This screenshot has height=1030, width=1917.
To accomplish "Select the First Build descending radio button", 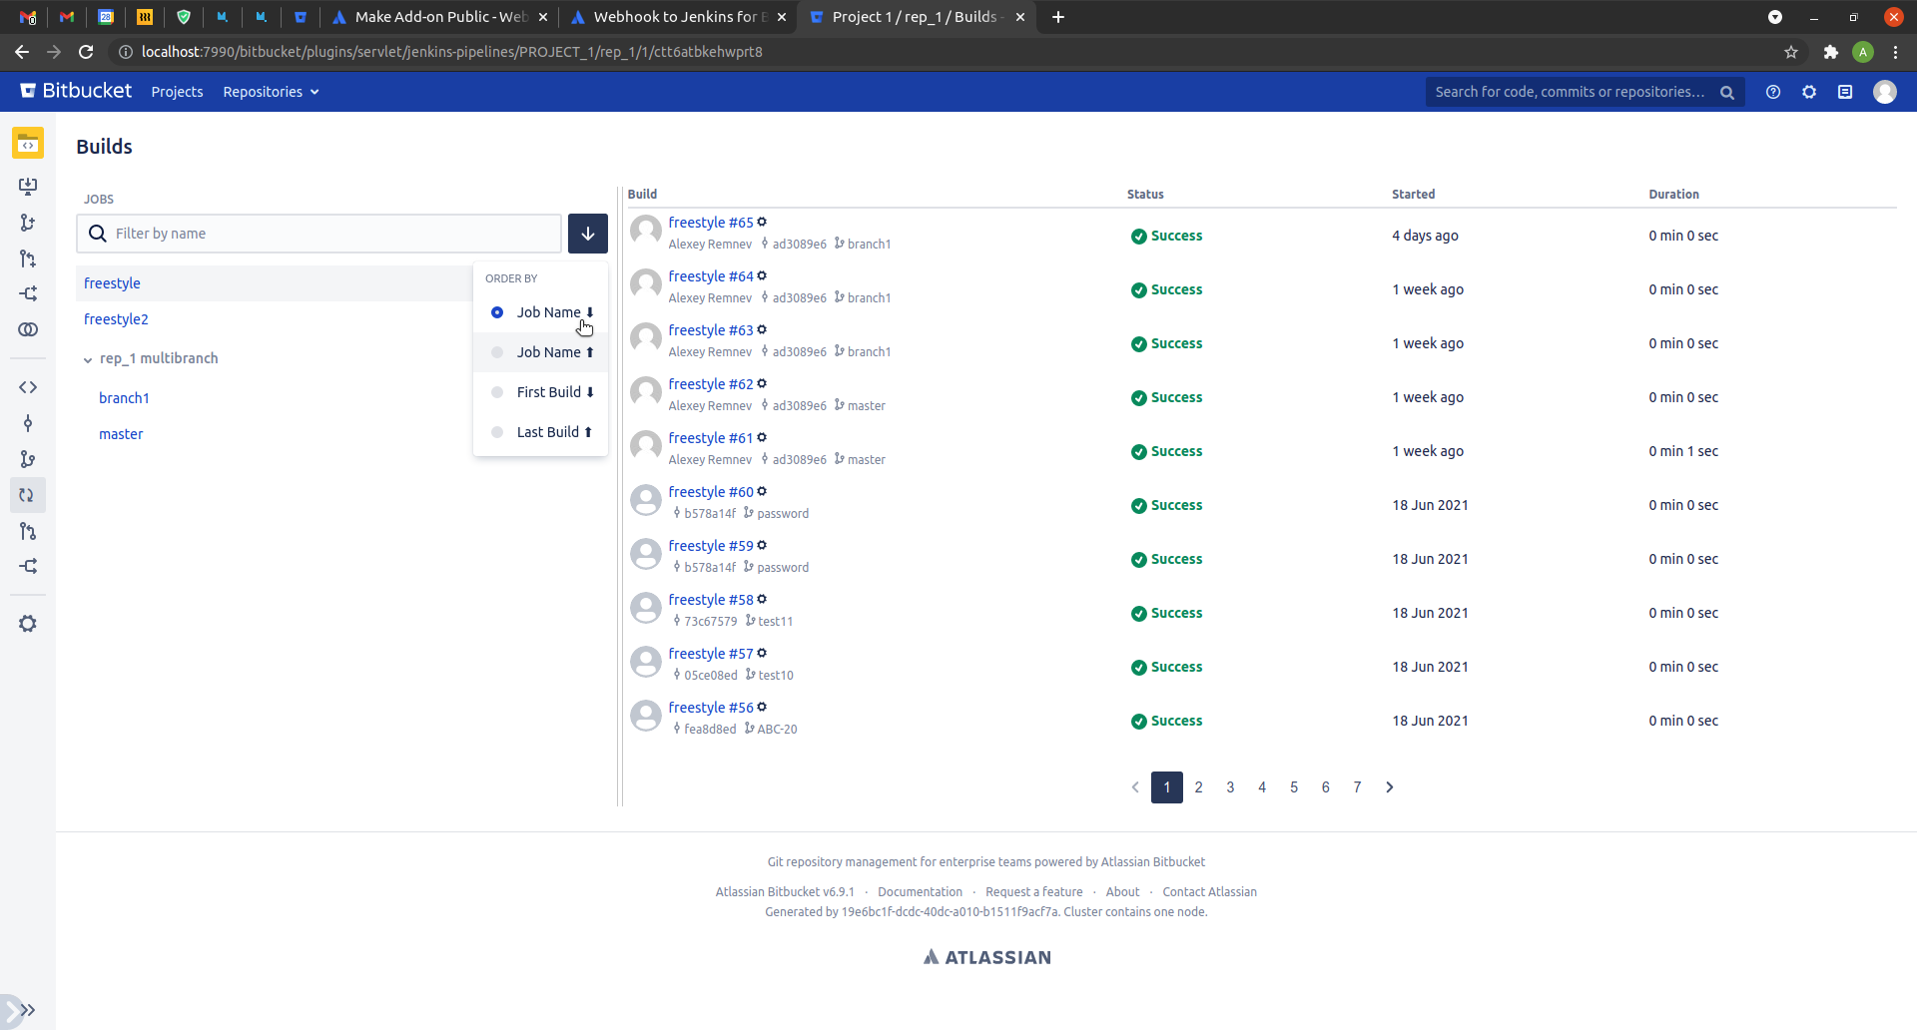I will tap(497, 391).
